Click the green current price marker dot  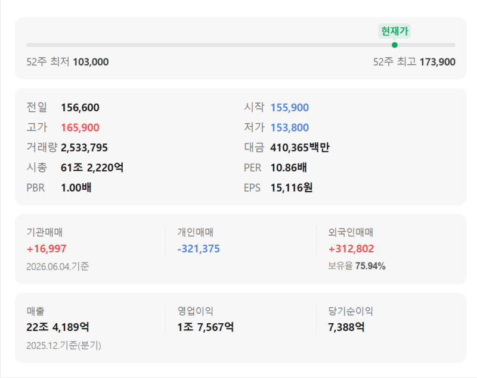(395, 45)
